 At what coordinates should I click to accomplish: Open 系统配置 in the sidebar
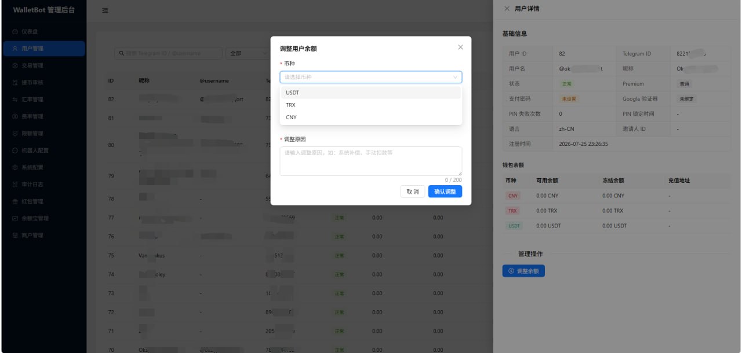(43, 167)
